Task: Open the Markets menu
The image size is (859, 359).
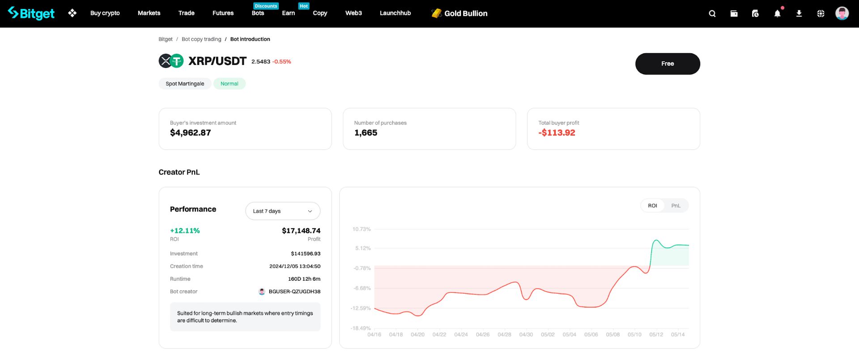Action: 149,13
